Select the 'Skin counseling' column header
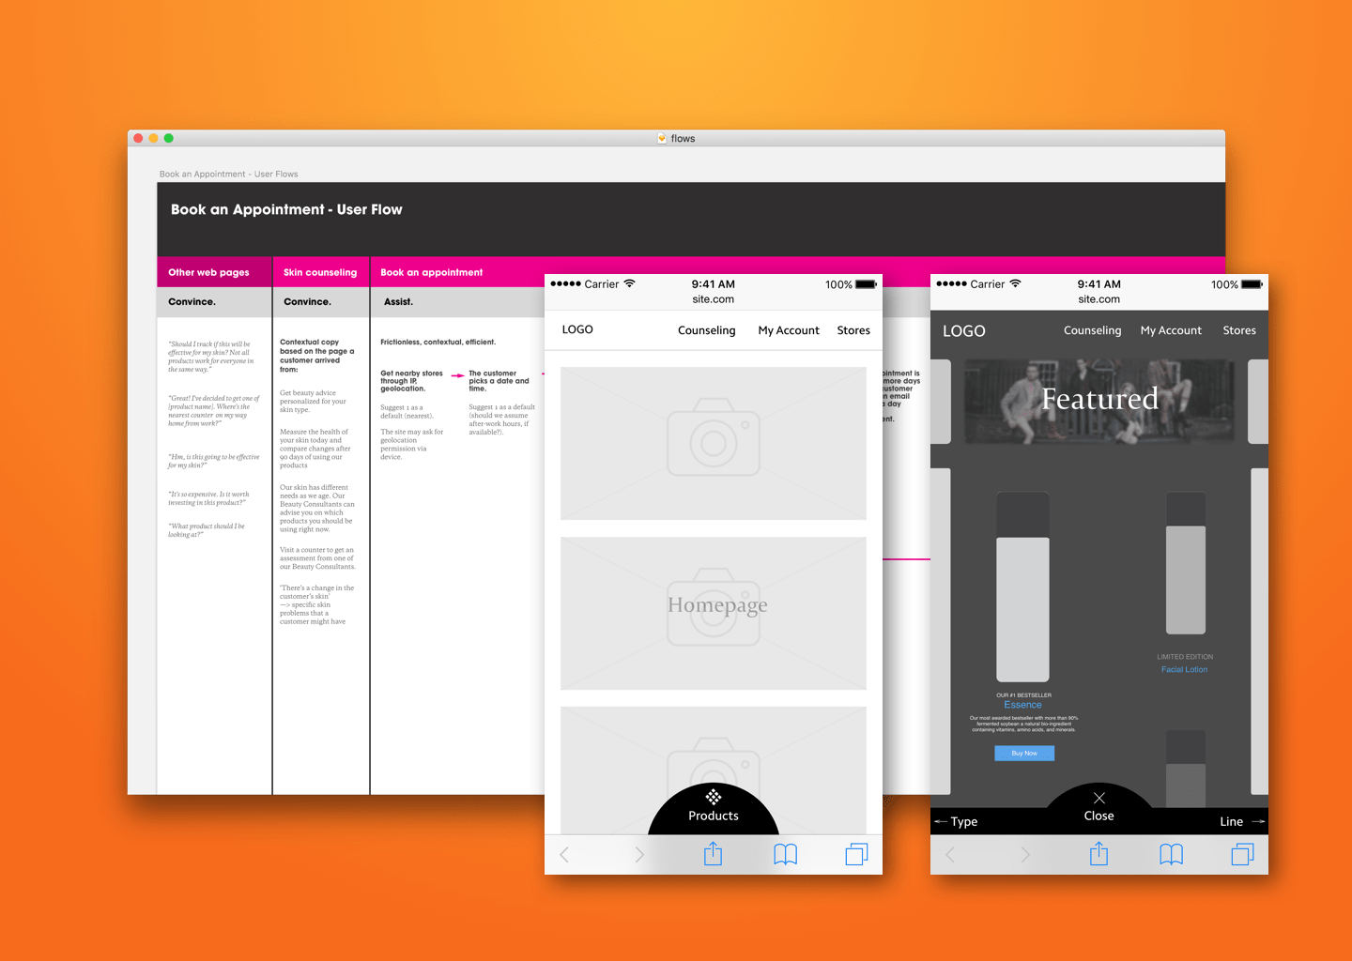The width and height of the screenshot is (1352, 961). 321,272
